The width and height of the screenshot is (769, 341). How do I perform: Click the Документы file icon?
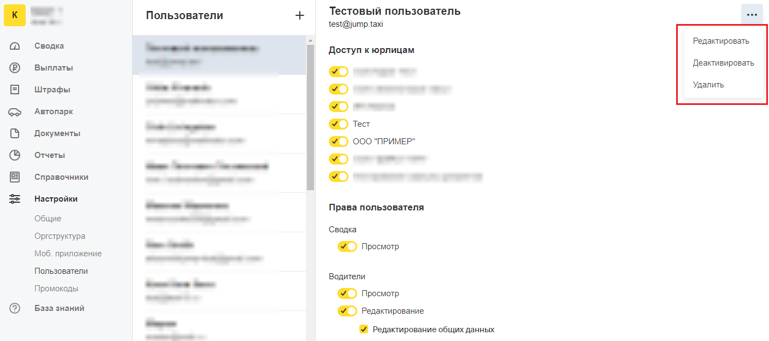[x=15, y=133]
